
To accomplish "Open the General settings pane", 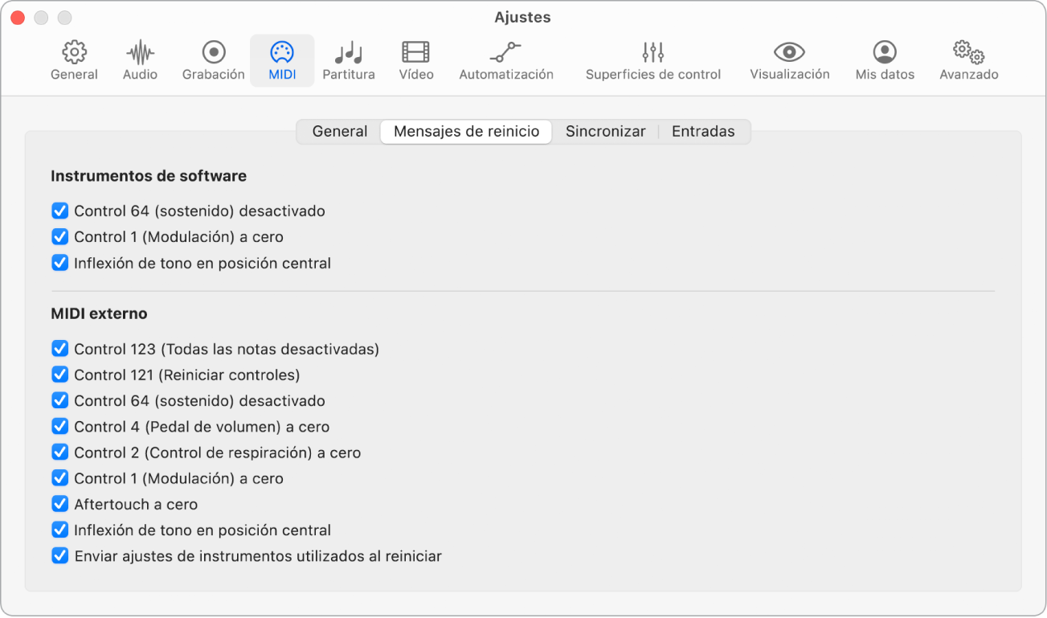I will [x=74, y=60].
